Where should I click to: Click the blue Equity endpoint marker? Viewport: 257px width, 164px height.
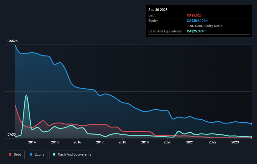coord(252,124)
